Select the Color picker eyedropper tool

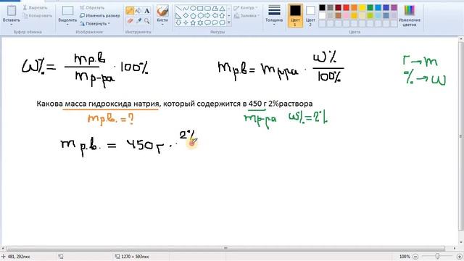pos(138,21)
